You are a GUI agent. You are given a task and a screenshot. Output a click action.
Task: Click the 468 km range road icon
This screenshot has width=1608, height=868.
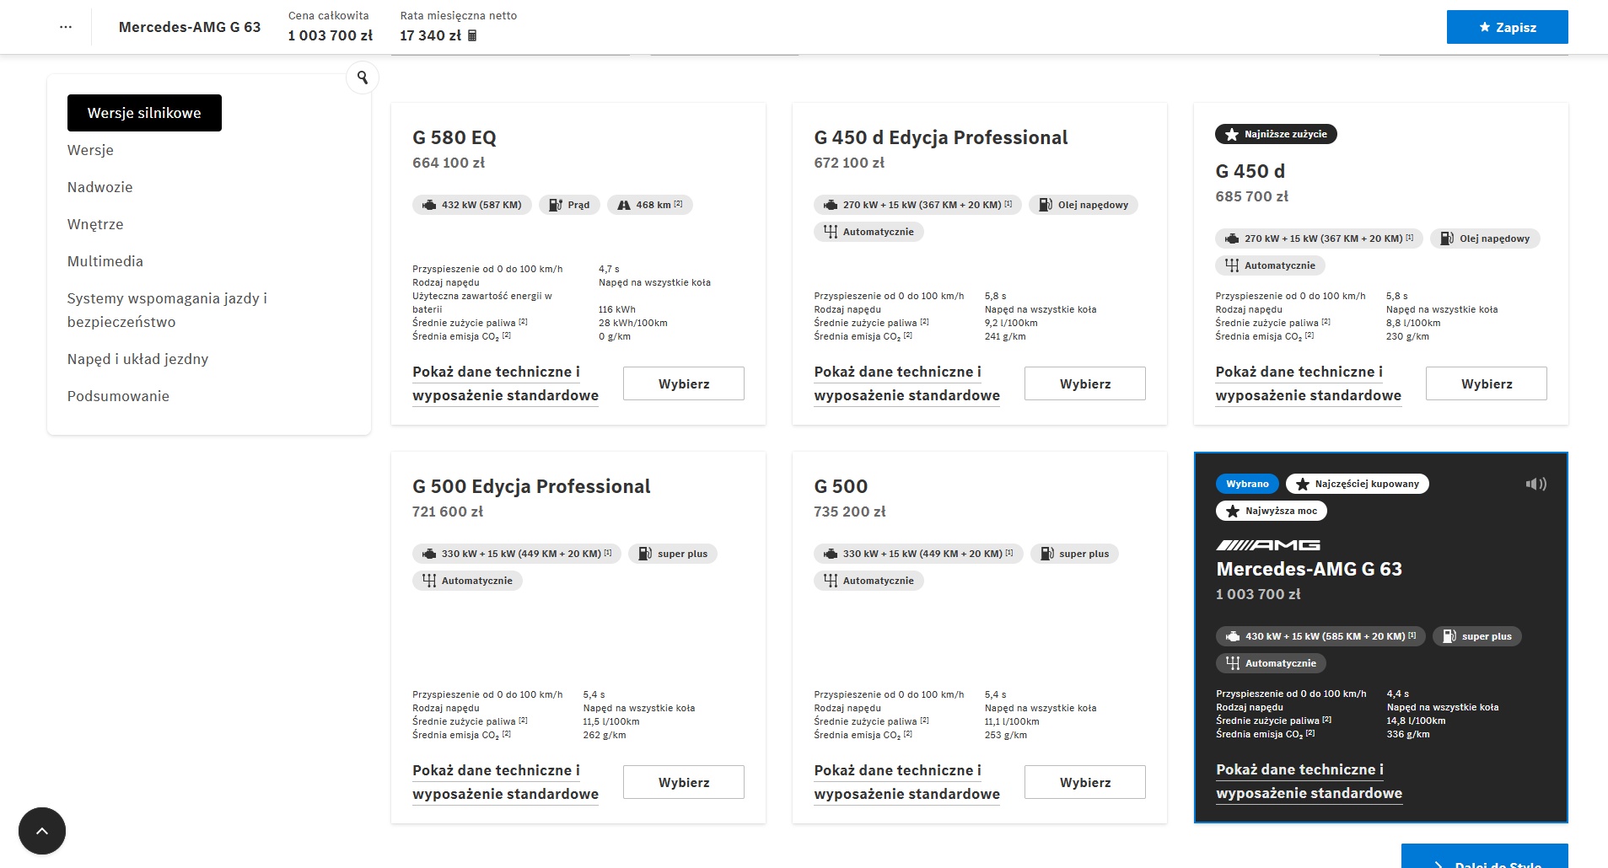pos(624,205)
